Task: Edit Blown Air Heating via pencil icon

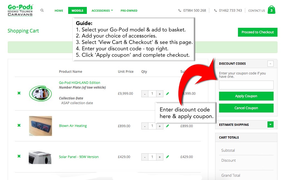Action: click(x=167, y=126)
